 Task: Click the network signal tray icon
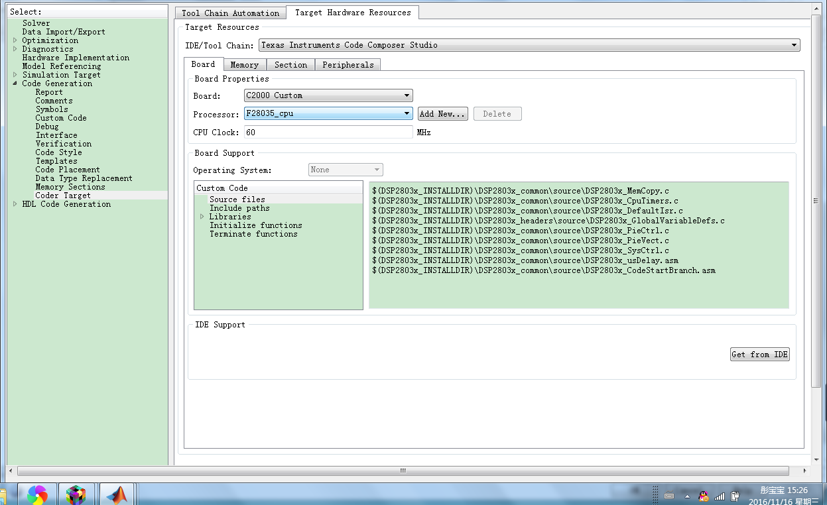tap(720, 496)
